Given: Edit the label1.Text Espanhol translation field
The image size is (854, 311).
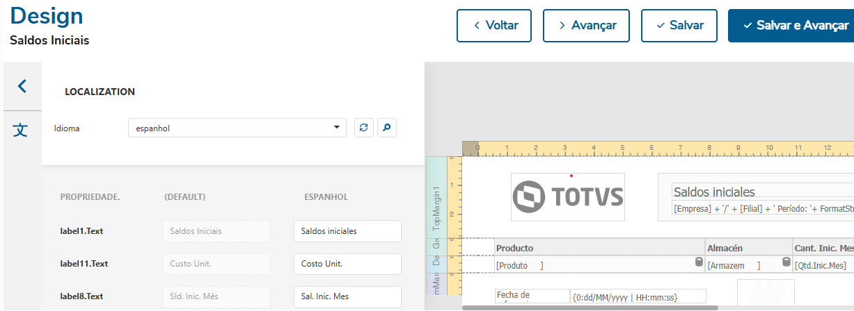Looking at the screenshot, I should 347,231.
